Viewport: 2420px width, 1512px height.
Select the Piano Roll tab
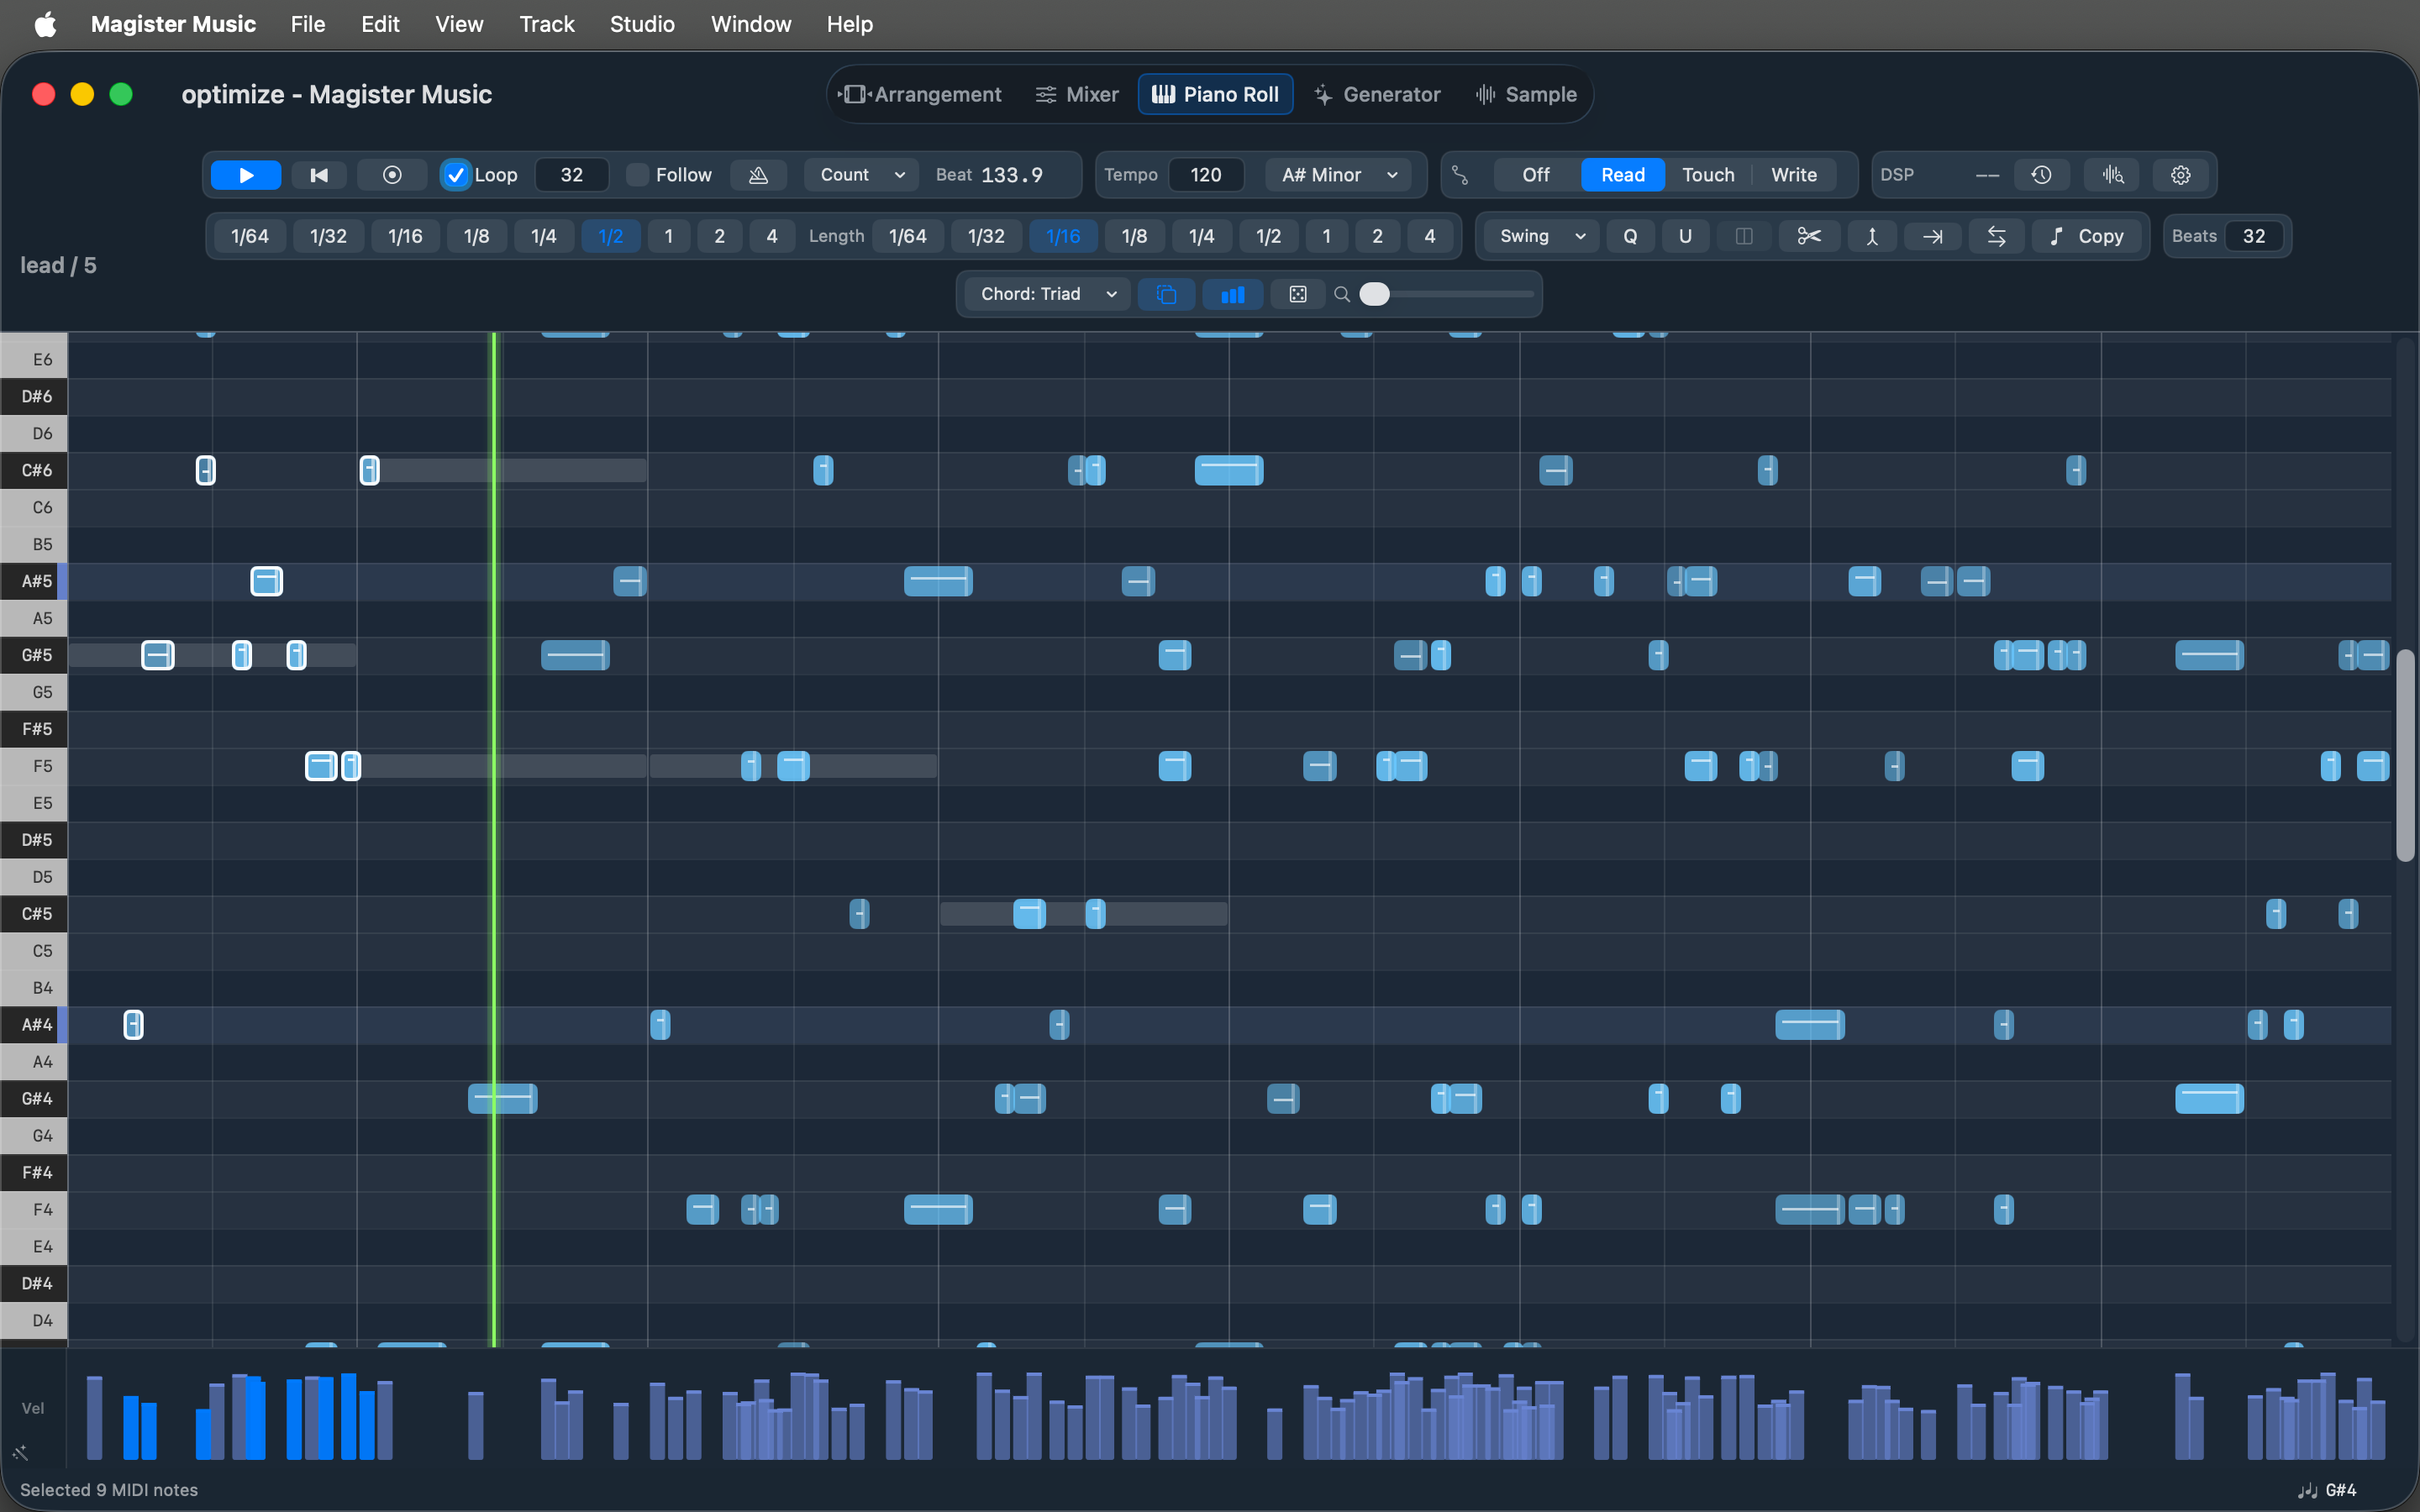1215,94
